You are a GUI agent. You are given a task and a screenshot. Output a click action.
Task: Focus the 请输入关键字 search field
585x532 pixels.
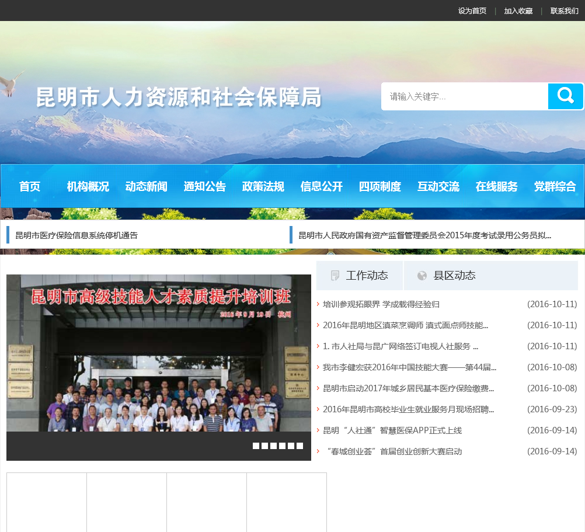(x=465, y=96)
